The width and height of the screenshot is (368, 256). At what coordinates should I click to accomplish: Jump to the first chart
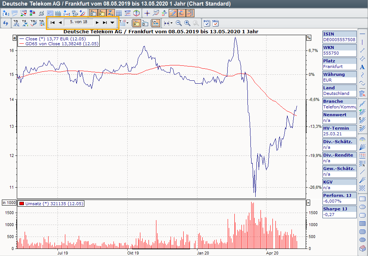[x=53, y=22]
